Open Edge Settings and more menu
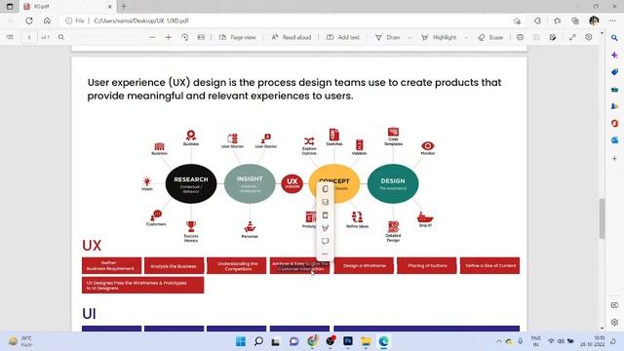Image resolution: width=624 pixels, height=351 pixels. [613, 20]
